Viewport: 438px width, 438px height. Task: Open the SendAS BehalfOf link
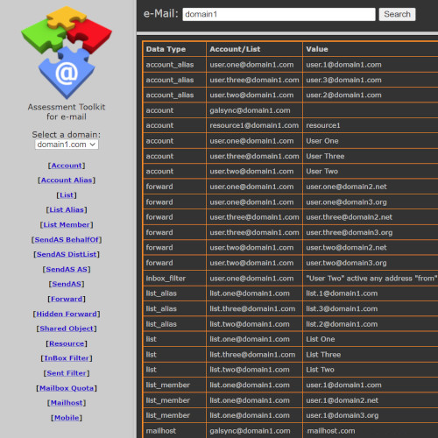pos(67,240)
